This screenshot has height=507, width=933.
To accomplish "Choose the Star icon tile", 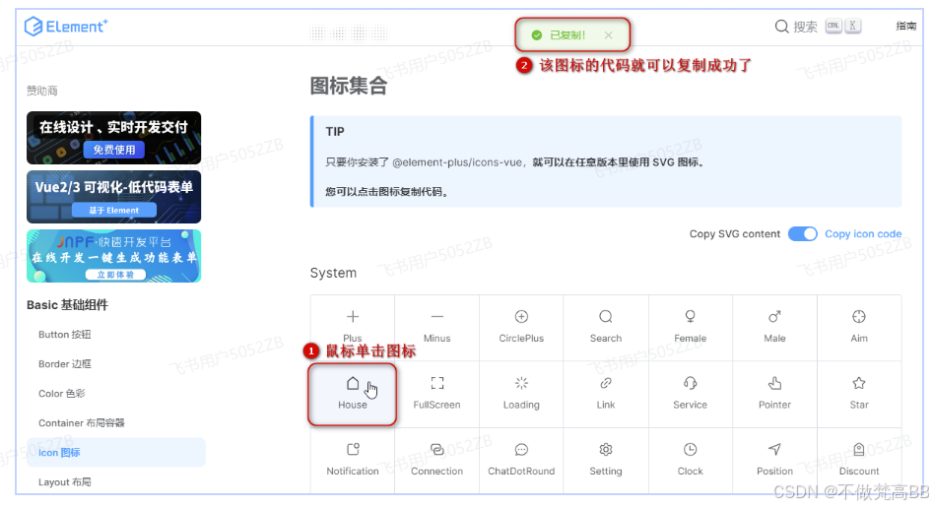I will tap(859, 394).
